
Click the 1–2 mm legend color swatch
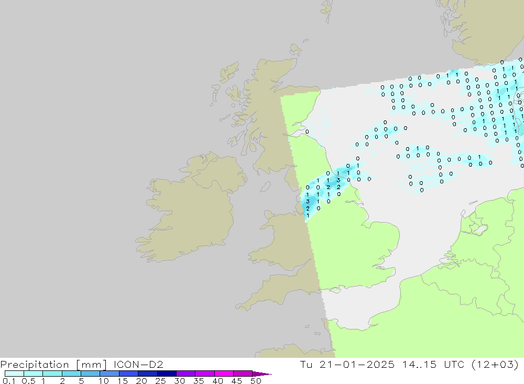(x=52, y=374)
